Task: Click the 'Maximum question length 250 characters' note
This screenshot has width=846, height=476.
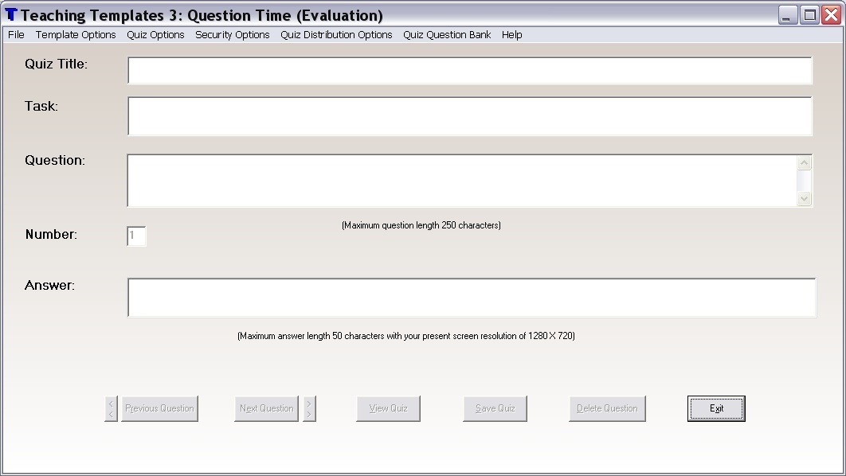Action: [x=421, y=225]
